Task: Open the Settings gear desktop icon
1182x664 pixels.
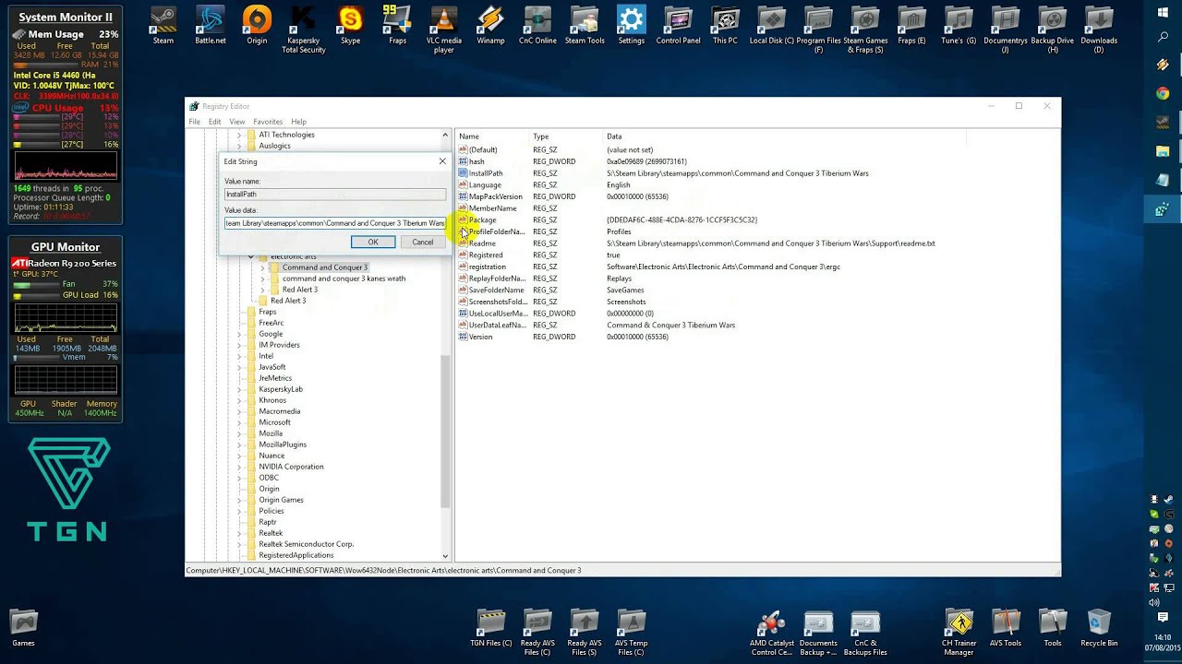Action: (x=632, y=25)
